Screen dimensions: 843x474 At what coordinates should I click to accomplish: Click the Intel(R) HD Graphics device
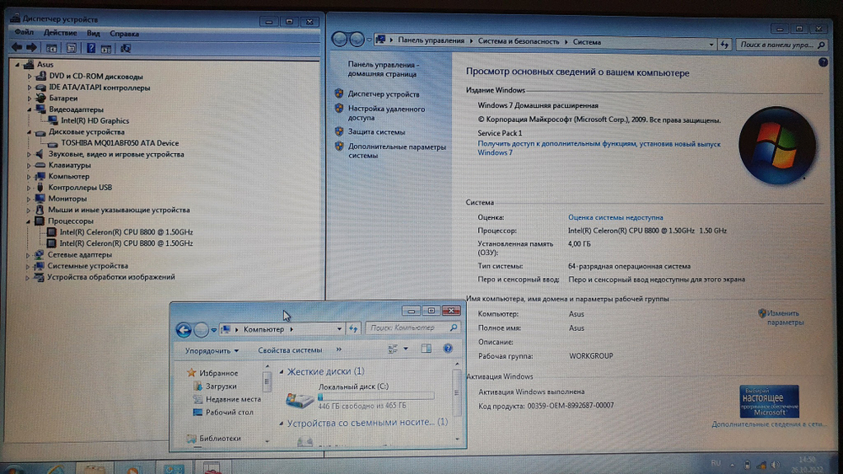pos(94,120)
